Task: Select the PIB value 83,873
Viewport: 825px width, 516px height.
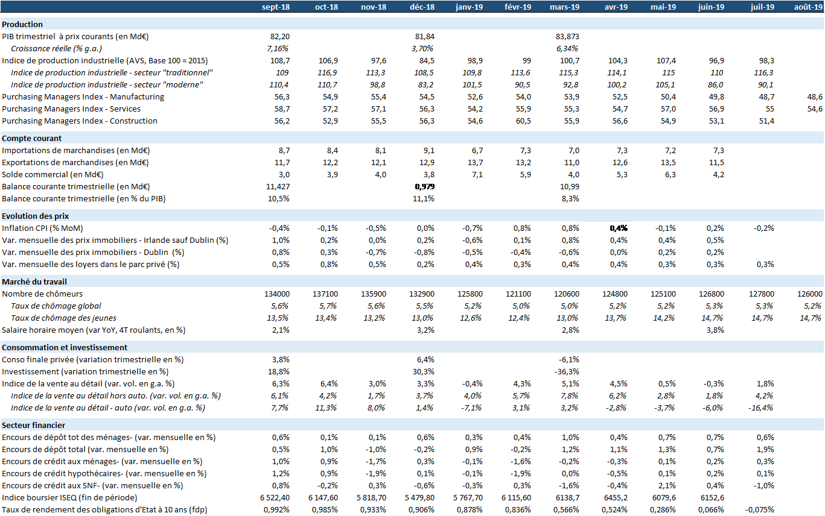Action: (567, 37)
